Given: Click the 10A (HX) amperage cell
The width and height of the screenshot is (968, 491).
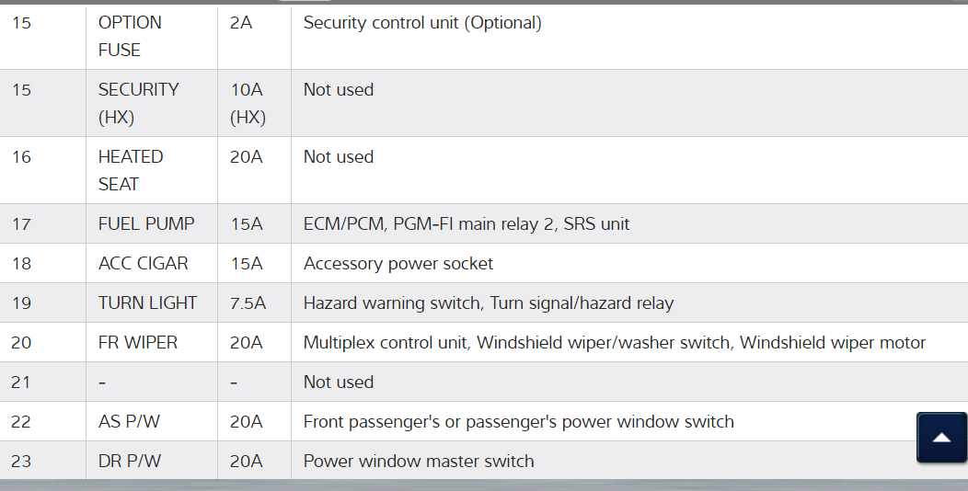Looking at the screenshot, I should [x=247, y=103].
